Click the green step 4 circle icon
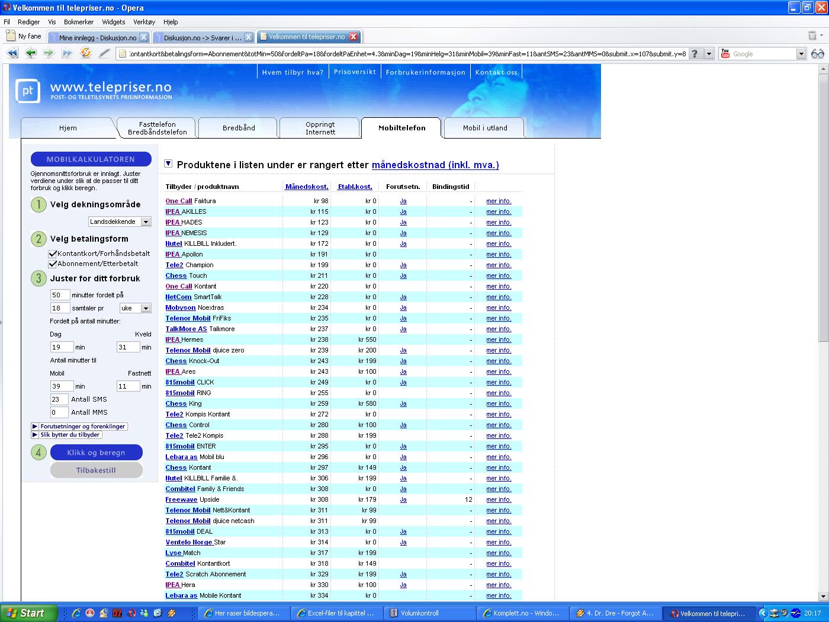This screenshot has width=829, height=622. 38,453
